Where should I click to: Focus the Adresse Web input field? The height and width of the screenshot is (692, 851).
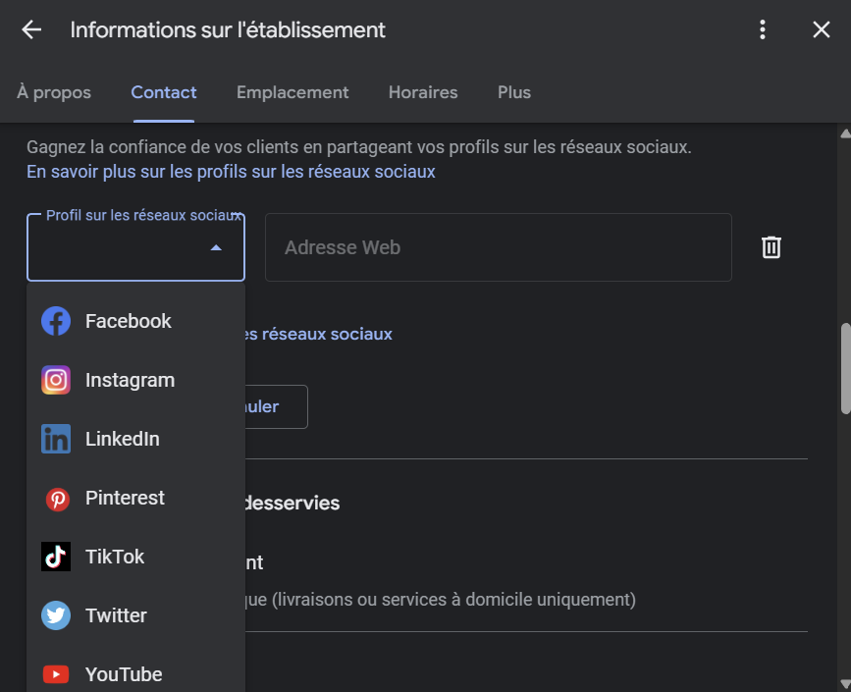[x=498, y=247]
